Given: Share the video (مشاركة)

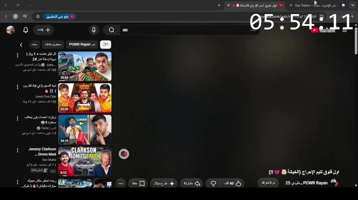Looking at the screenshot, I should pos(192,183).
